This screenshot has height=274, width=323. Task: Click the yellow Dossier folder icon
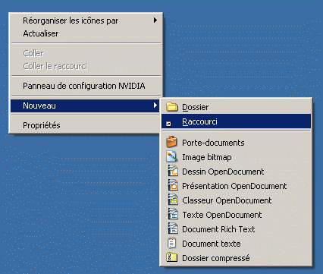(x=172, y=107)
